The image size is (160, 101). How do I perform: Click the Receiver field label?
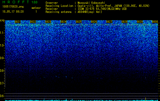click(x=52, y=9)
